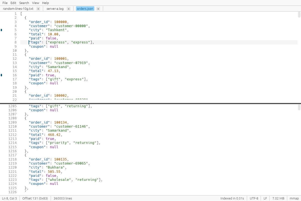Click line number 1 in the gutter

click(16, 14)
